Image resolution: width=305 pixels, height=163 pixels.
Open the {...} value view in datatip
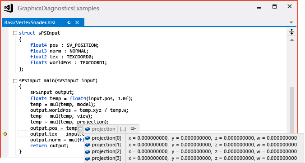click(123, 129)
